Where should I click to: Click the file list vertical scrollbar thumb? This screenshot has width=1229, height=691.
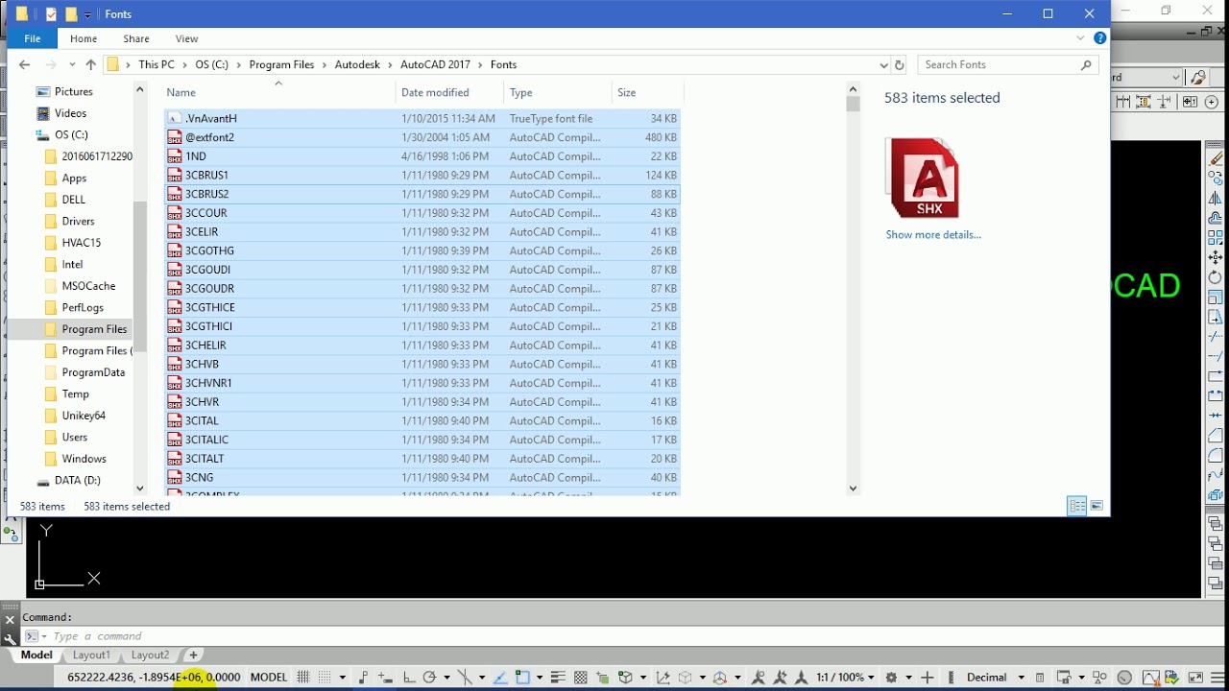(853, 104)
